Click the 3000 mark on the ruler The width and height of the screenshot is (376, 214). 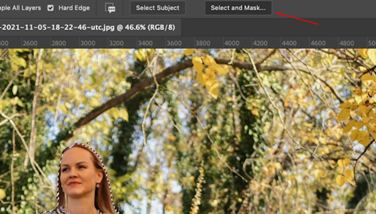[88, 43]
